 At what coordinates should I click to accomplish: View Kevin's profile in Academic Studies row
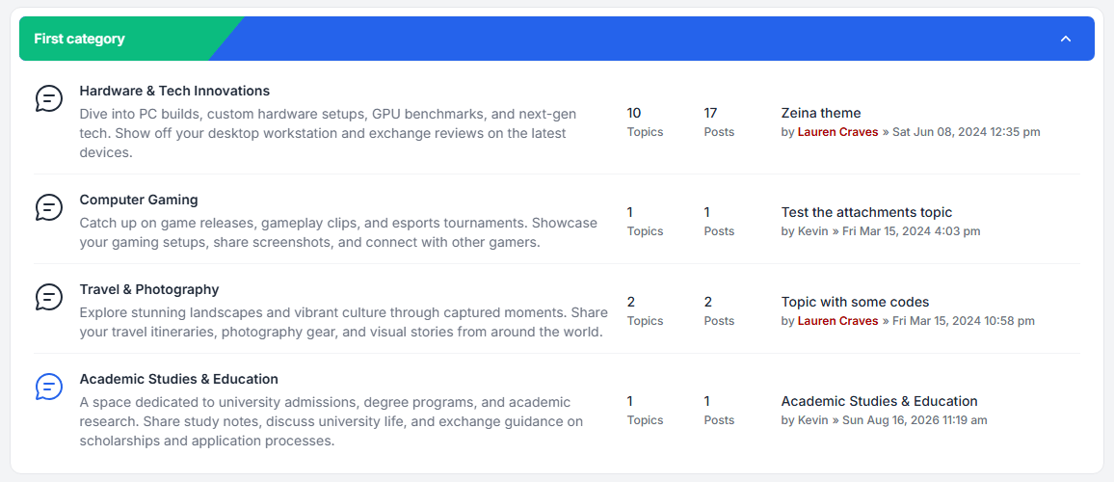pos(812,420)
